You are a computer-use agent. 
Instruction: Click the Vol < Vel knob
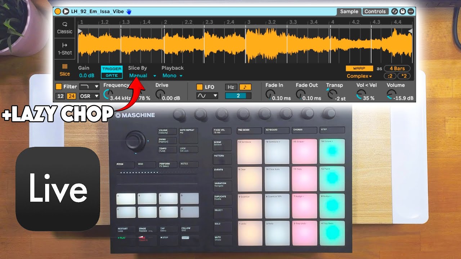click(361, 95)
